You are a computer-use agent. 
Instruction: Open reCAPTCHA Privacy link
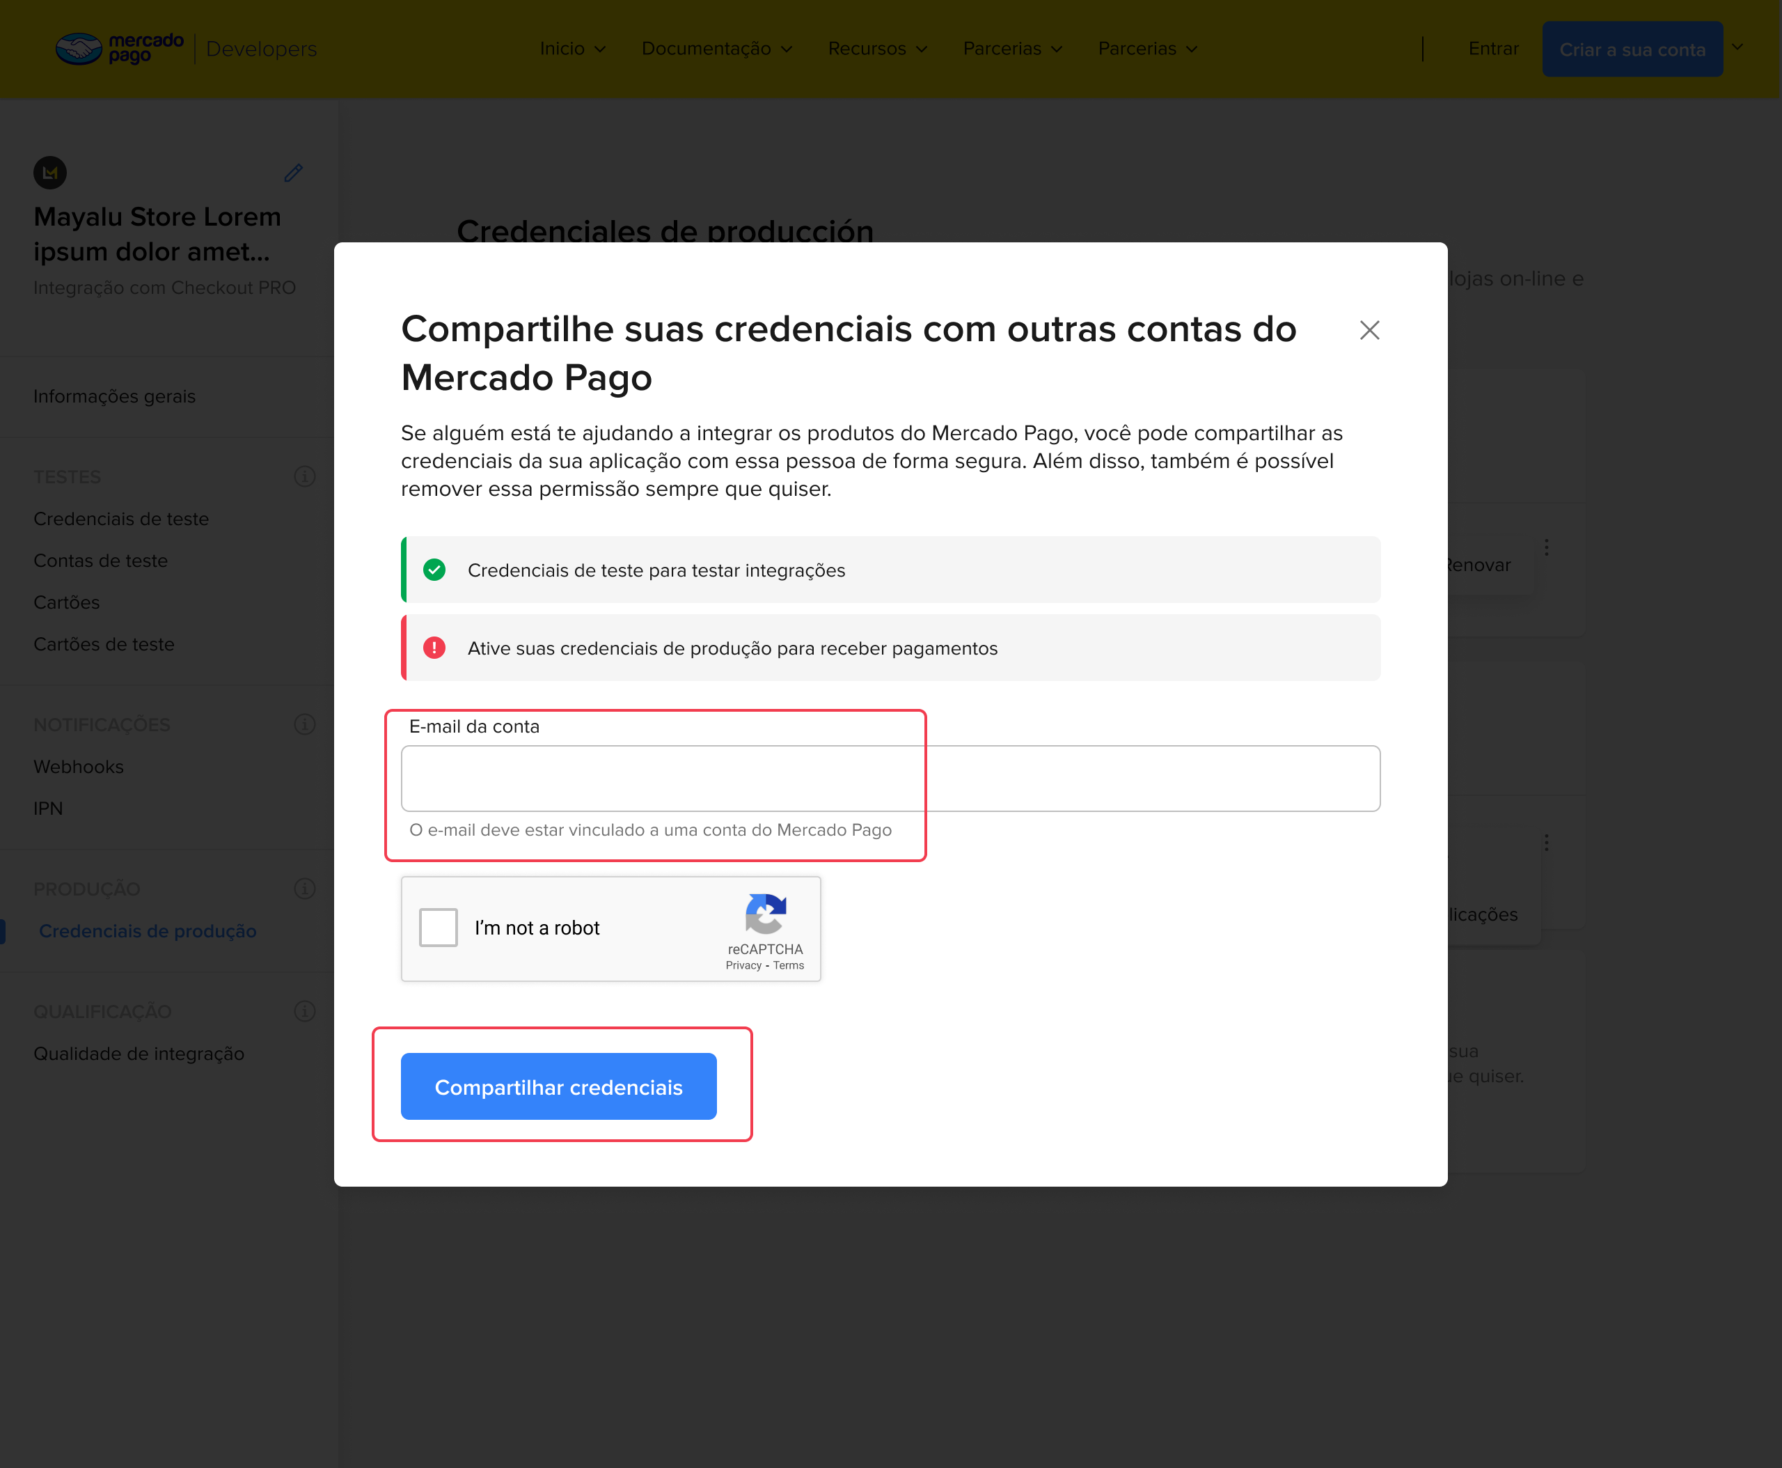[743, 966]
